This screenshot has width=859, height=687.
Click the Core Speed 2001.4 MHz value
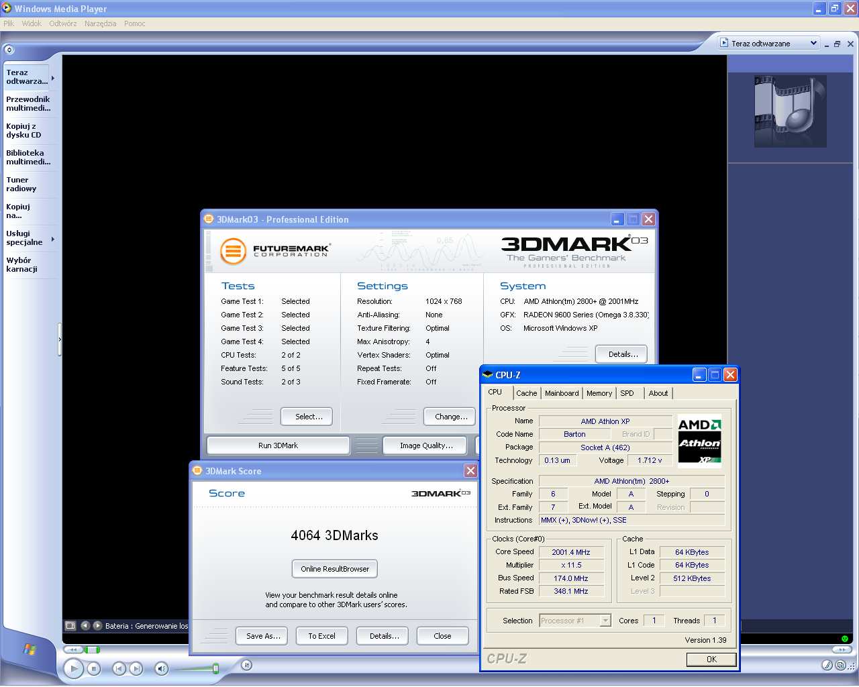[x=571, y=552]
